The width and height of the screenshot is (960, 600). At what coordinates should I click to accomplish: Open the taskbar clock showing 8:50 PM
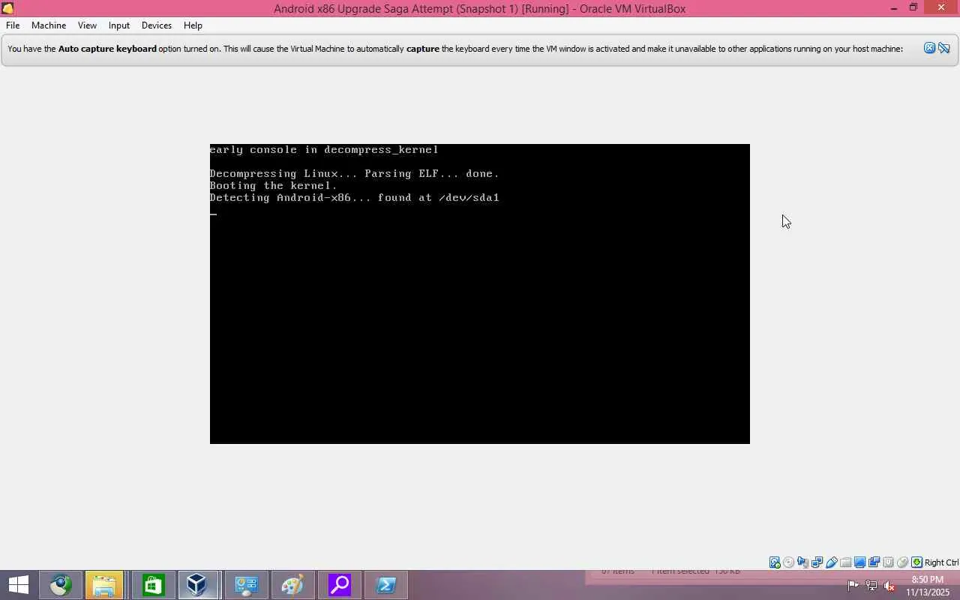tap(928, 586)
